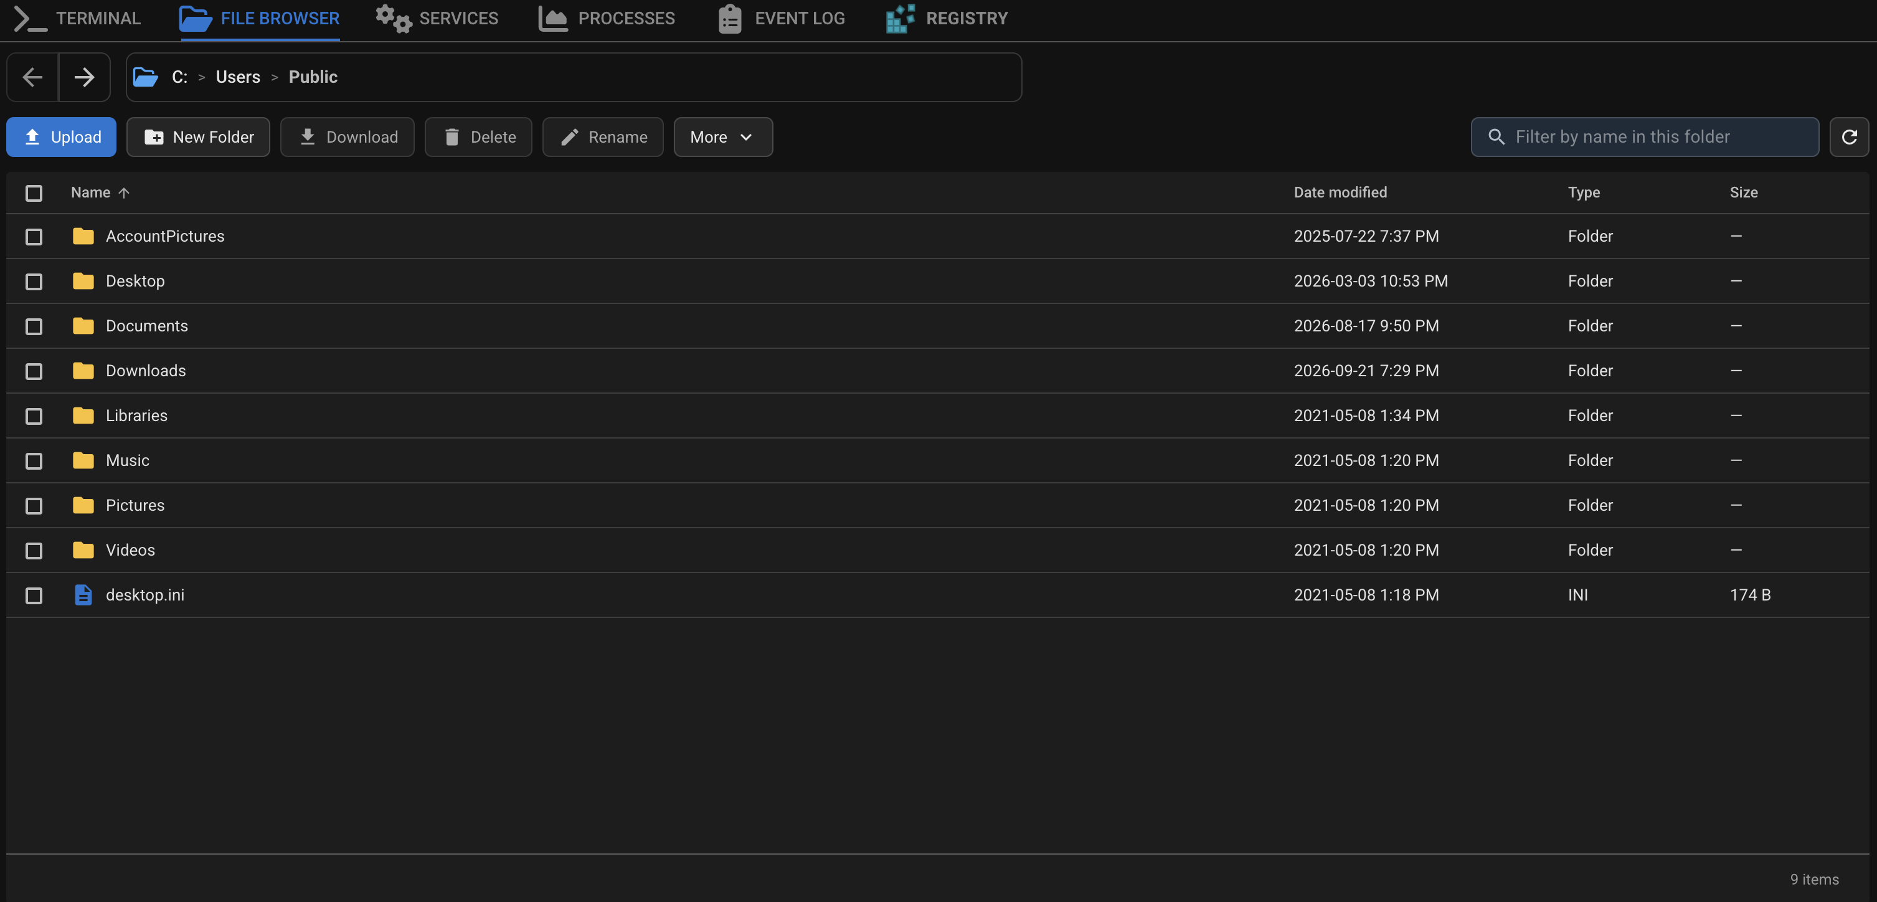Refresh the folder listing
Screen dimensions: 1877x902
(x=1848, y=137)
